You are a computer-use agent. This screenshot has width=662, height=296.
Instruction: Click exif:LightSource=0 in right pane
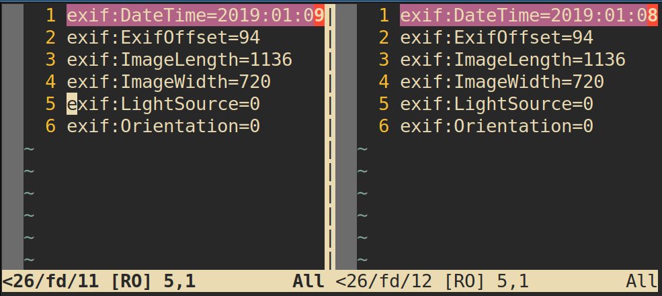(x=497, y=104)
